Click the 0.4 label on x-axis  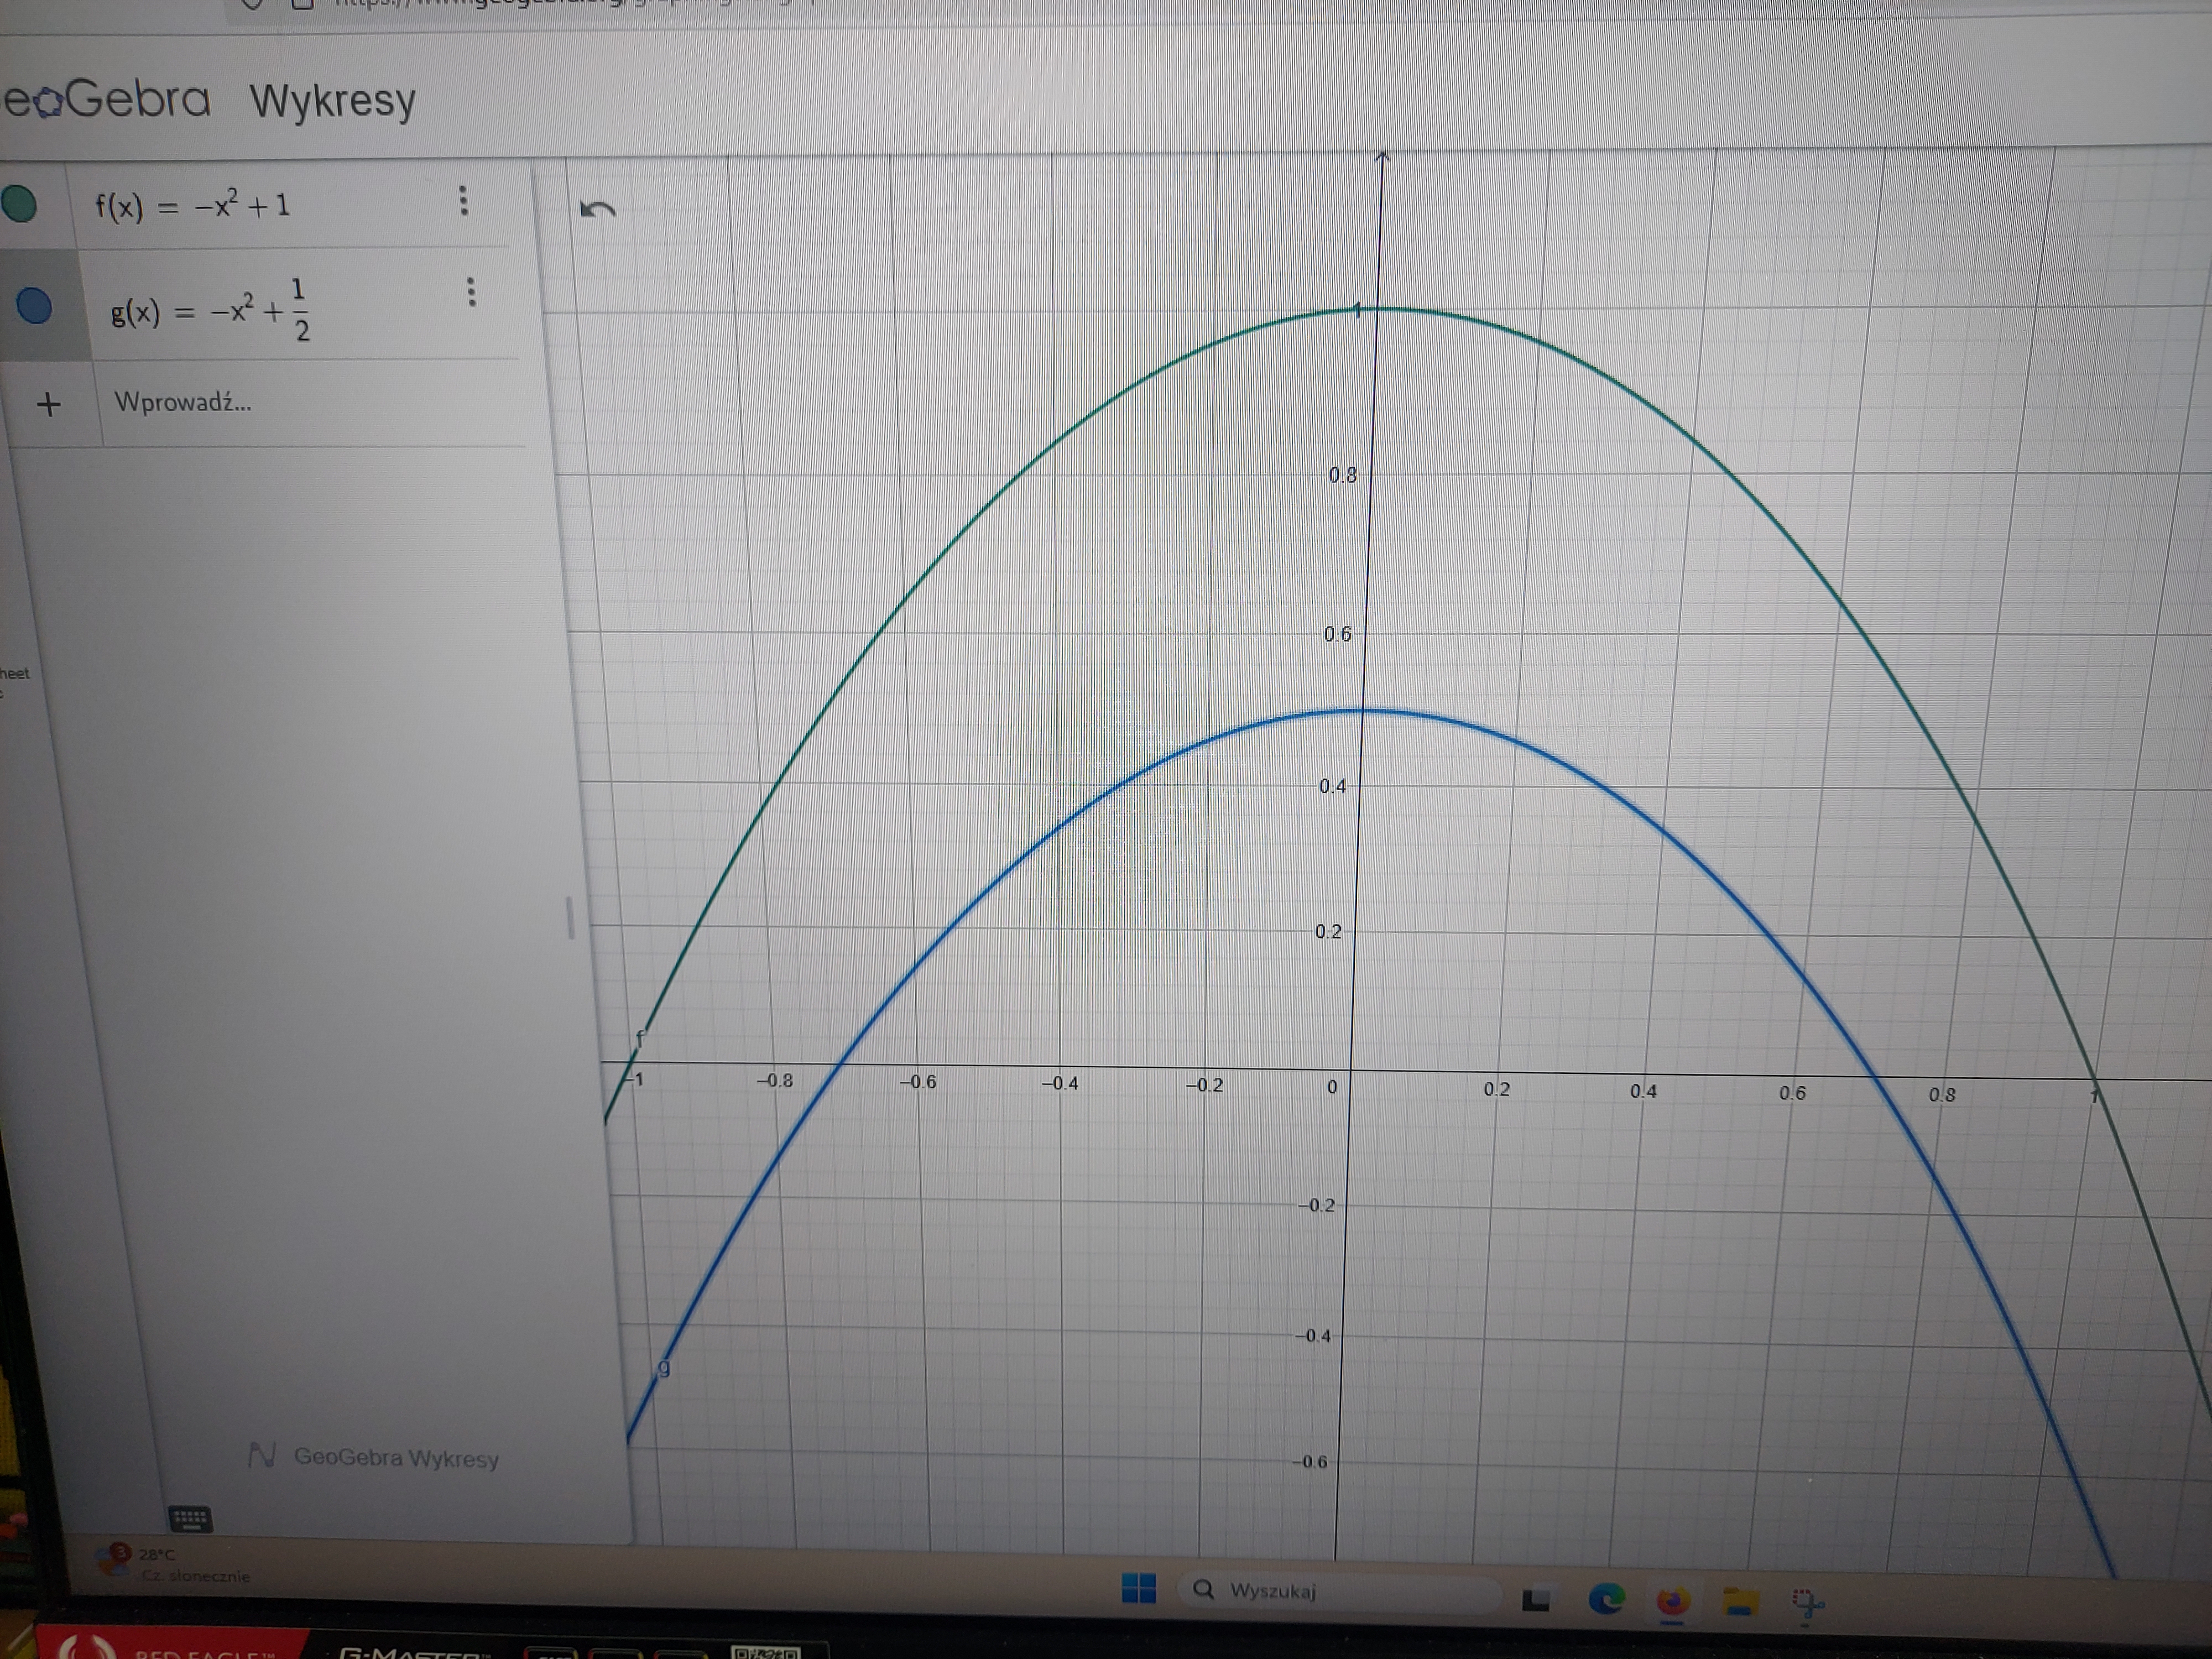[x=1643, y=1091]
